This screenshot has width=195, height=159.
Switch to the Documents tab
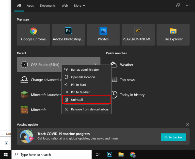click(x=48, y=6)
